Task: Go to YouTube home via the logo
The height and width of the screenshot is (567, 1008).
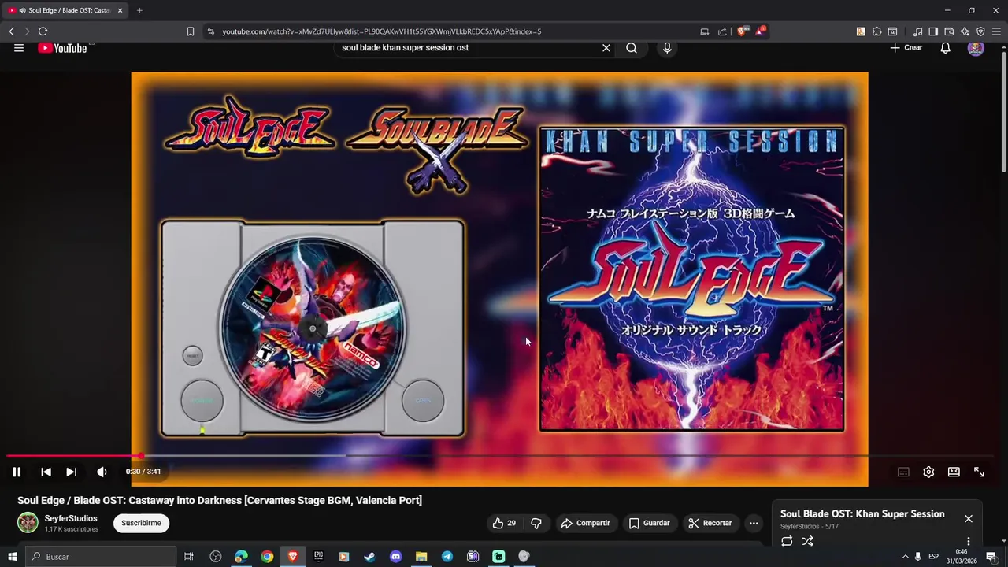Action: 62,48
